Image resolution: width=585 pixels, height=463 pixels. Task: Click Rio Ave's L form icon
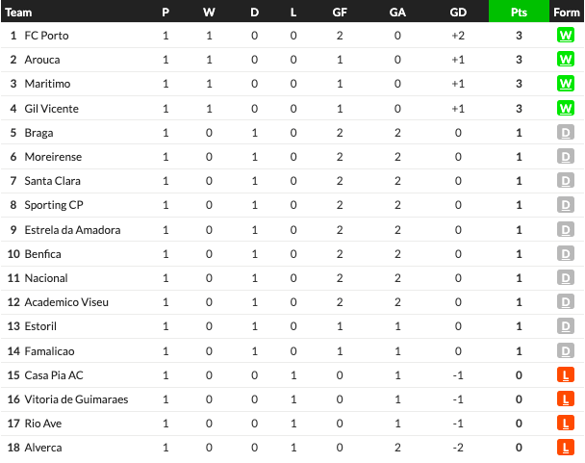point(565,423)
